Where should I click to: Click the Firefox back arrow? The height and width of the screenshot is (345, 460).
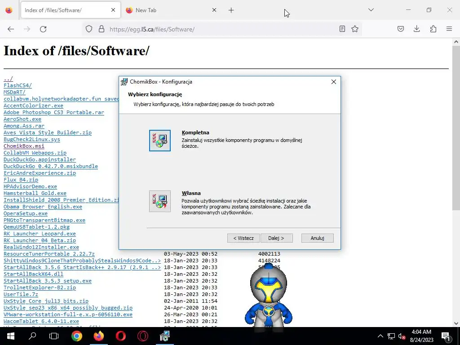click(11, 29)
